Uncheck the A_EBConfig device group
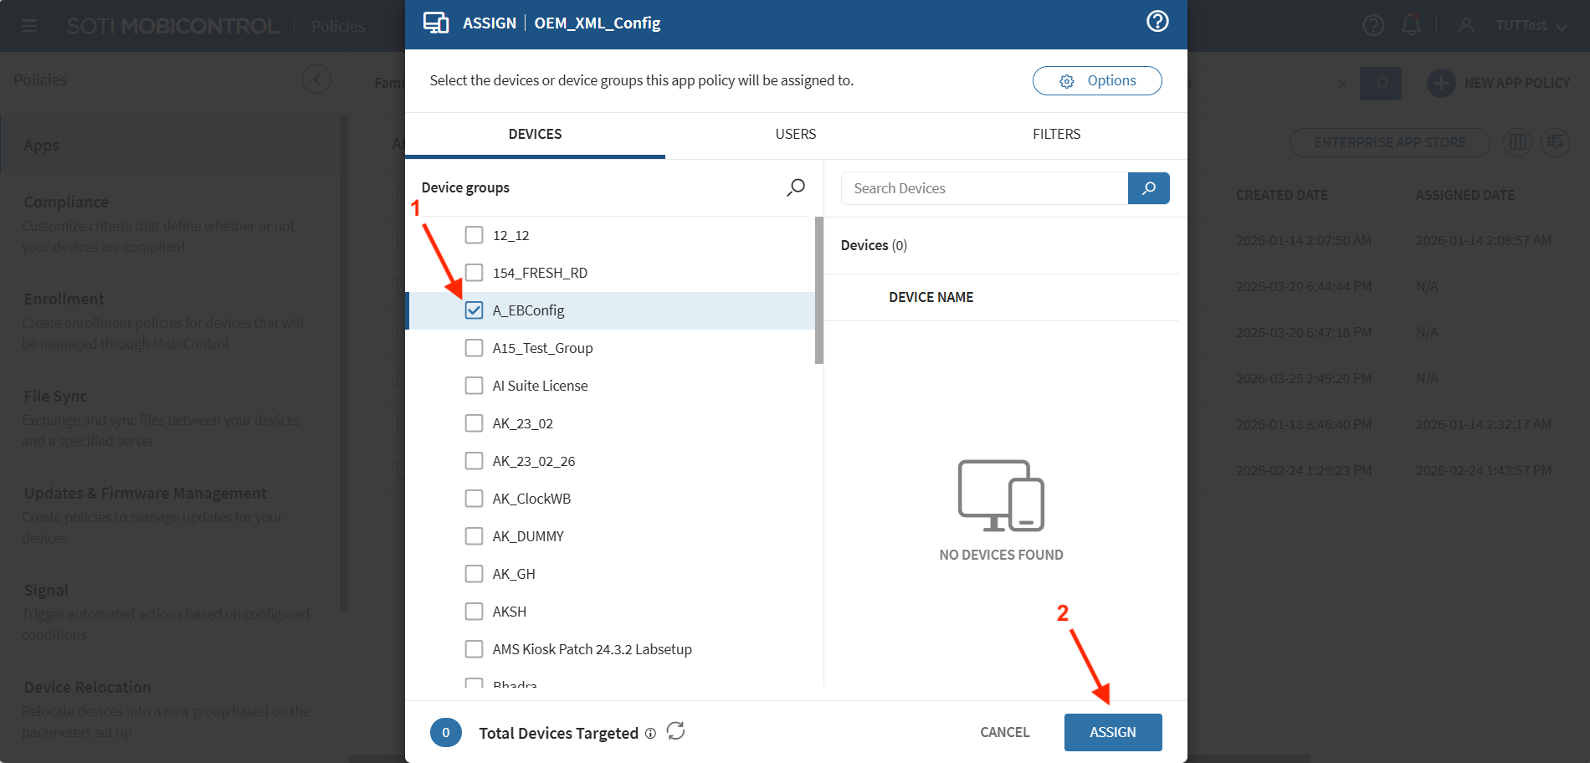 click(x=474, y=310)
